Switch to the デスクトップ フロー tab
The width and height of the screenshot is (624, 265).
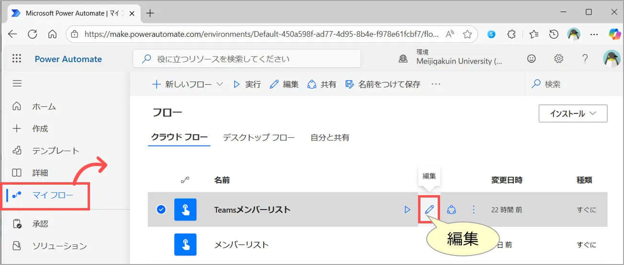[x=259, y=137]
